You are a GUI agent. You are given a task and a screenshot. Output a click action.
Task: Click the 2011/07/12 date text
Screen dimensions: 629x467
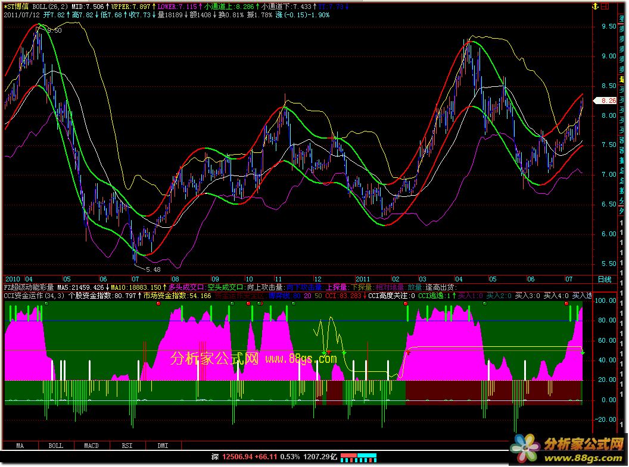point(21,15)
